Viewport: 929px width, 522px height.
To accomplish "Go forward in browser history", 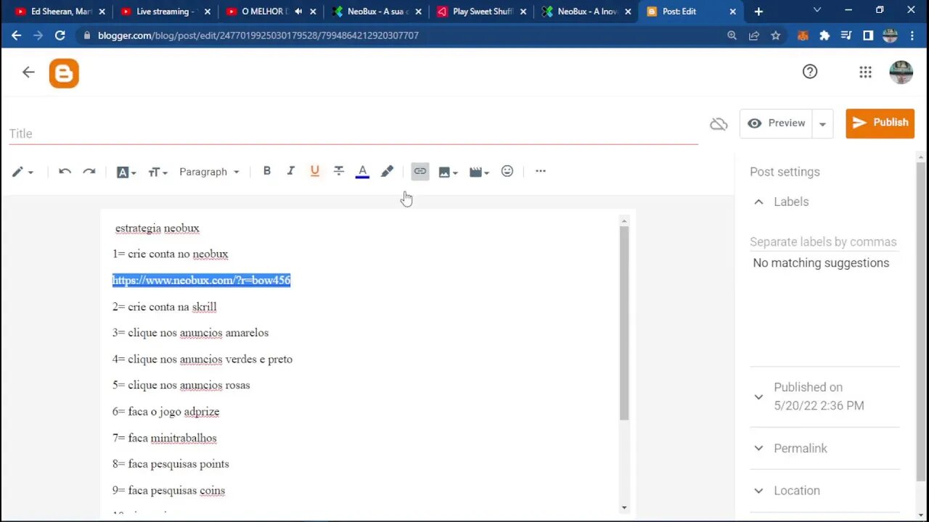I will point(38,36).
